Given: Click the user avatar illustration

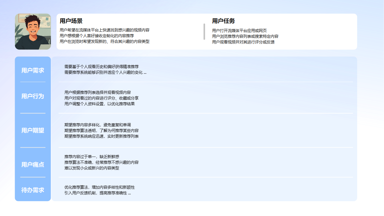Looking at the screenshot, I should coord(33,31).
